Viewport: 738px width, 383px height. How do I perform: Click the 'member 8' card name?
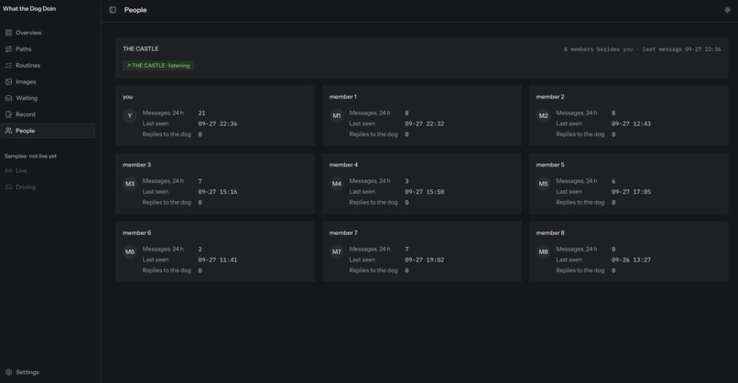[550, 233]
